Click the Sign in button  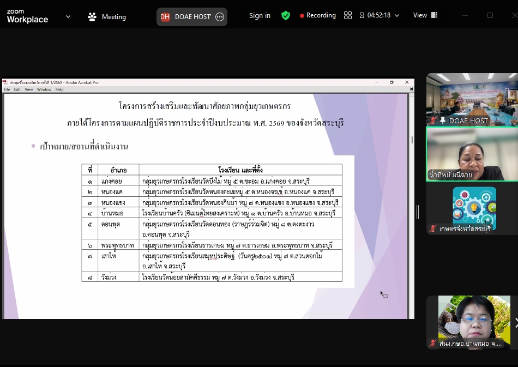point(260,16)
